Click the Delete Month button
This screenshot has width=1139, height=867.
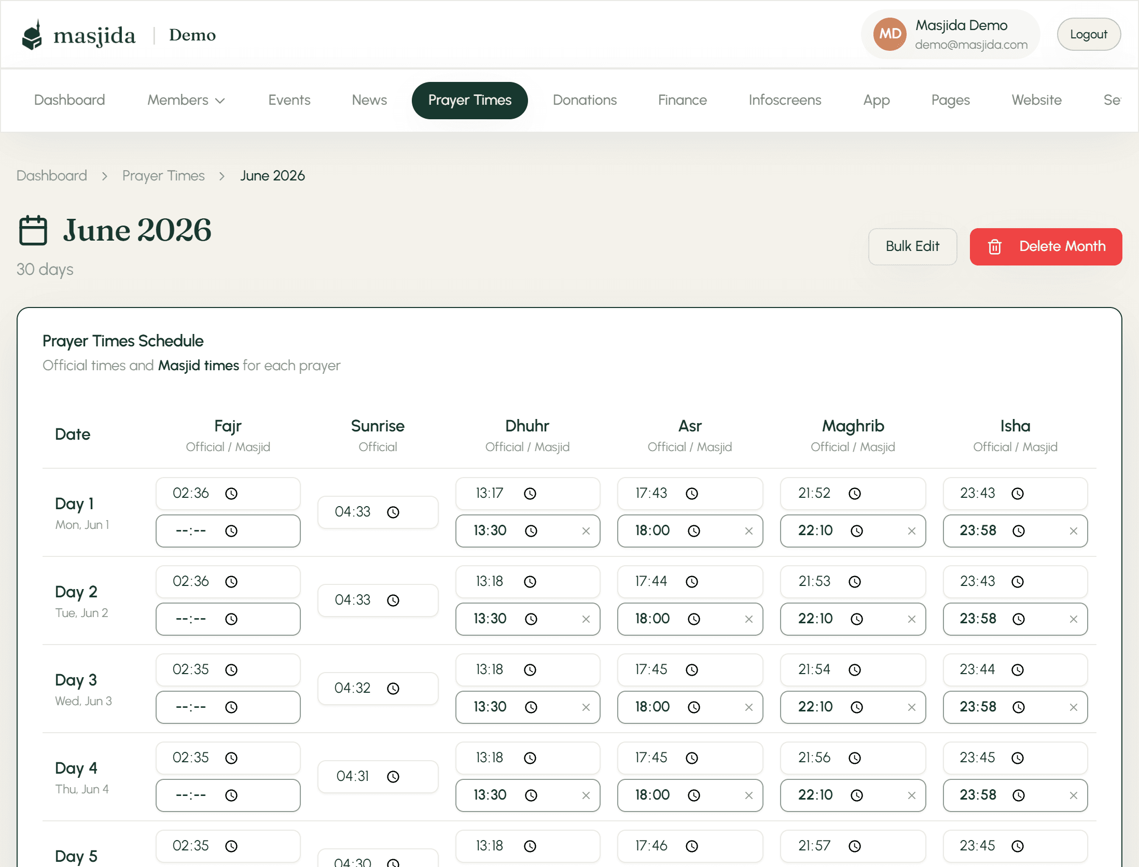tap(1046, 246)
